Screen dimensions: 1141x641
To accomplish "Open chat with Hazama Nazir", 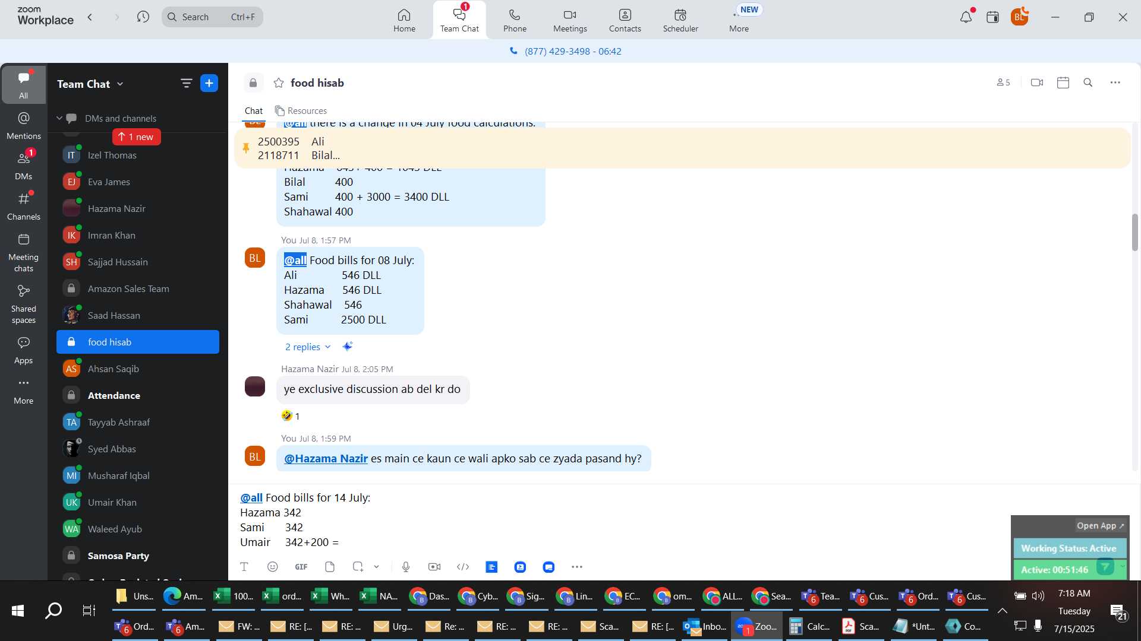I will 137,208.
